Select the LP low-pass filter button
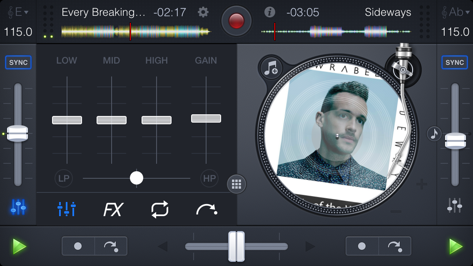This screenshot has width=473, height=266. [x=64, y=178]
